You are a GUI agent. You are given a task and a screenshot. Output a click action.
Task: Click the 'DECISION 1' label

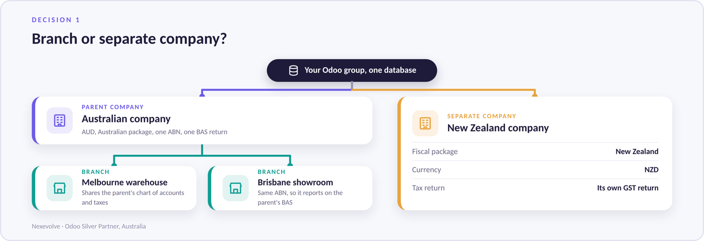56,20
